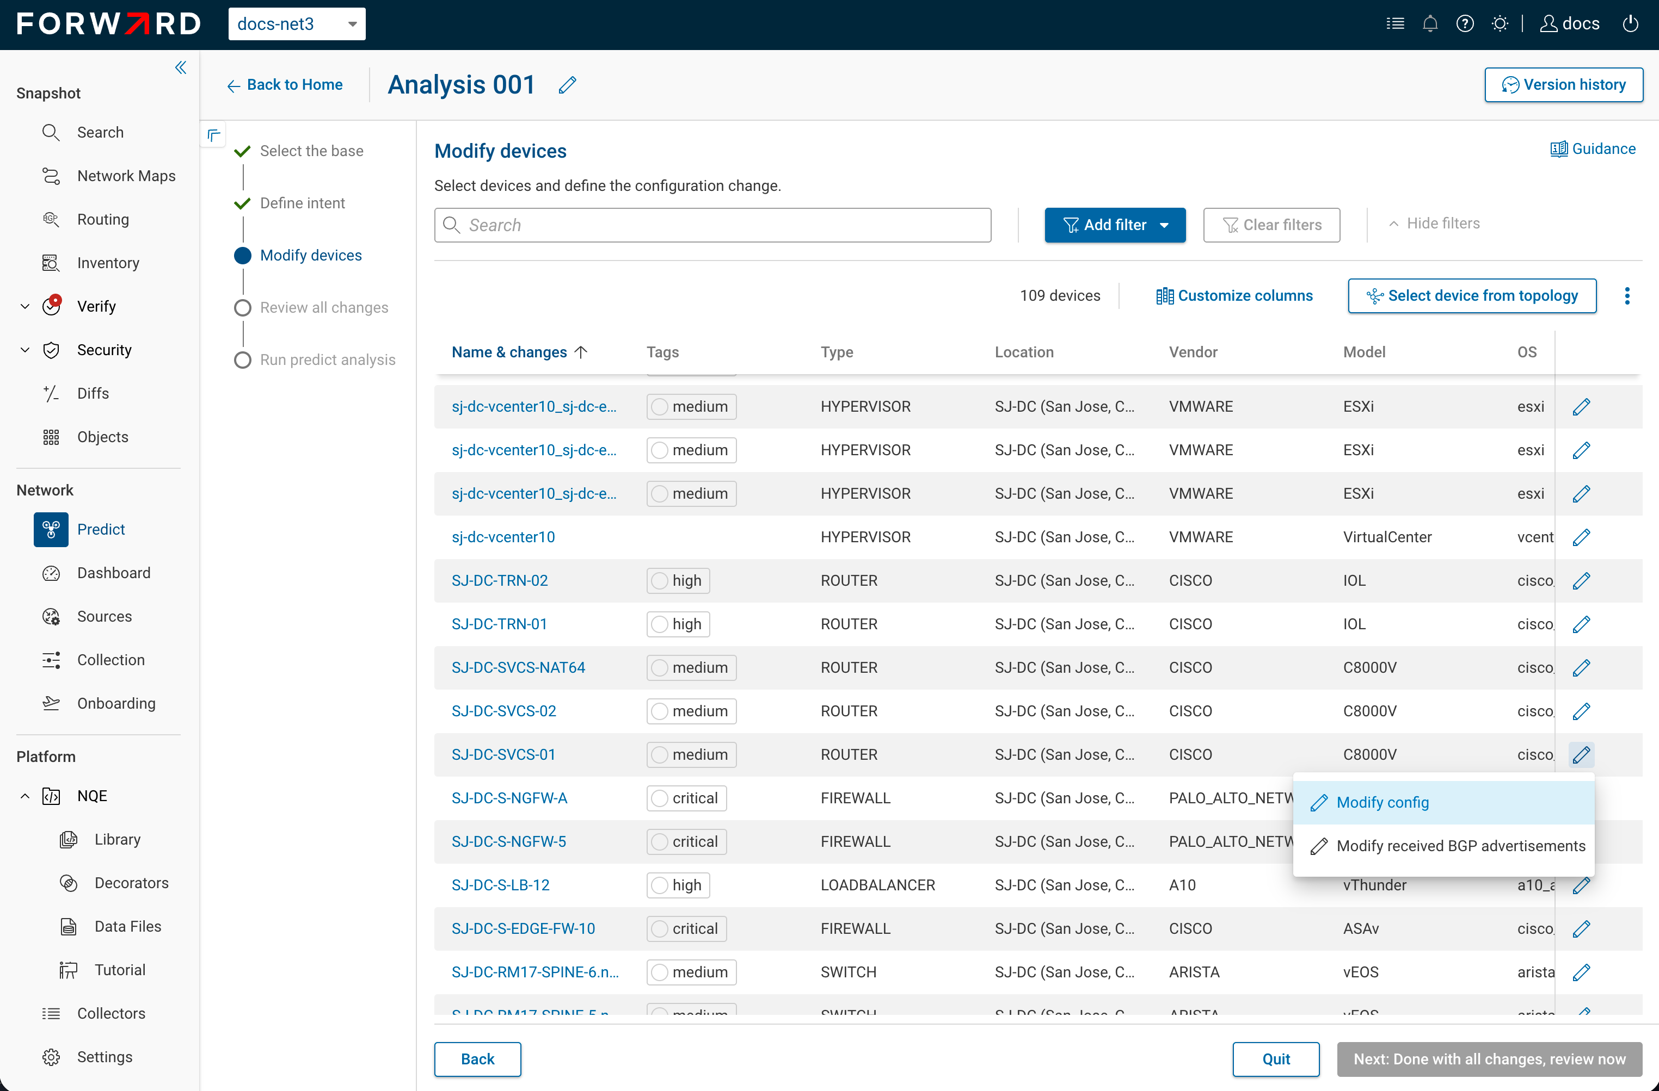Screen dimensions: 1659x1091
Task: Toggle the critical tag on SJ-DC-S-NGFW-5
Action: [686, 841]
